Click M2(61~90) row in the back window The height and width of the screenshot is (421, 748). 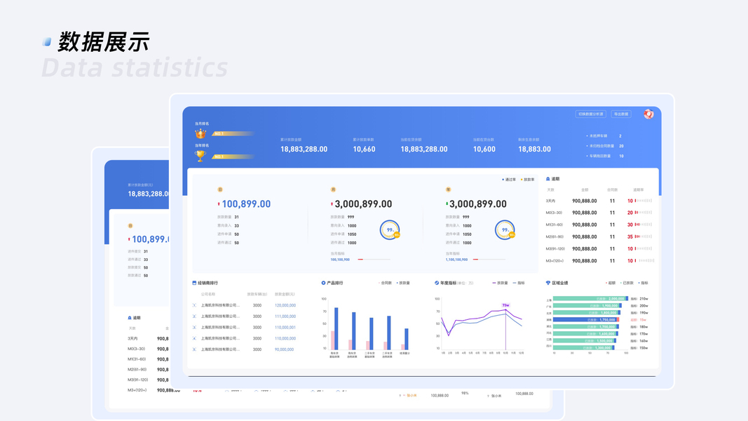click(148, 370)
